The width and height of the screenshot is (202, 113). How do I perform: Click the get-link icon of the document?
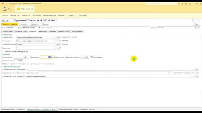click(193, 20)
